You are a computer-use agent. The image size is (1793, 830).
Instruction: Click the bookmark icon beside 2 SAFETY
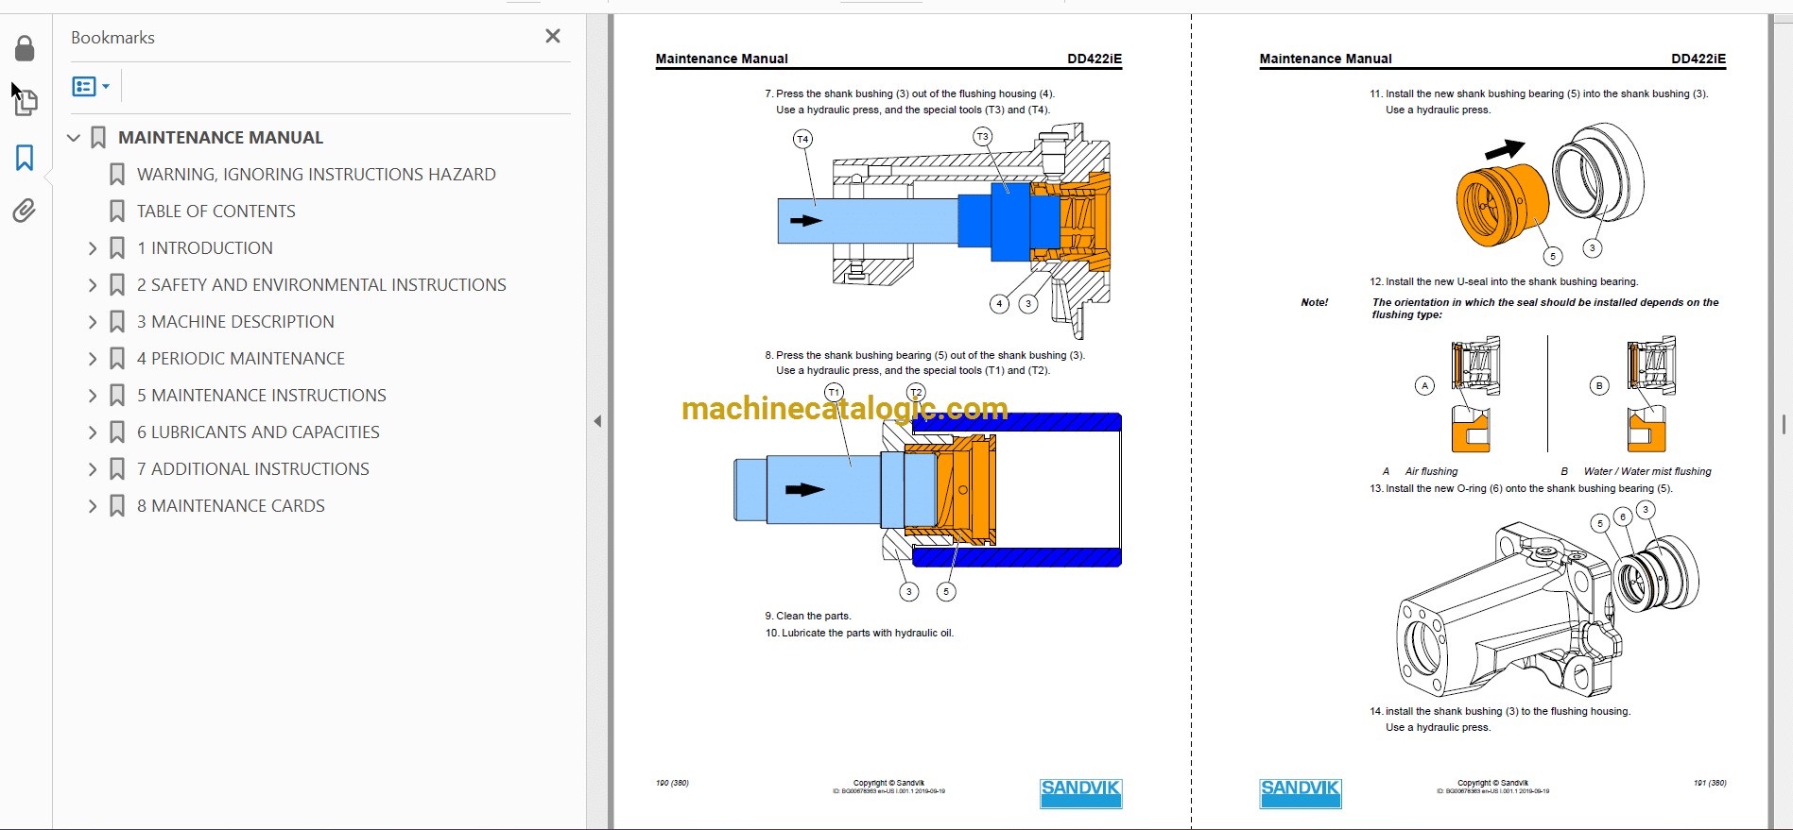pos(117,285)
